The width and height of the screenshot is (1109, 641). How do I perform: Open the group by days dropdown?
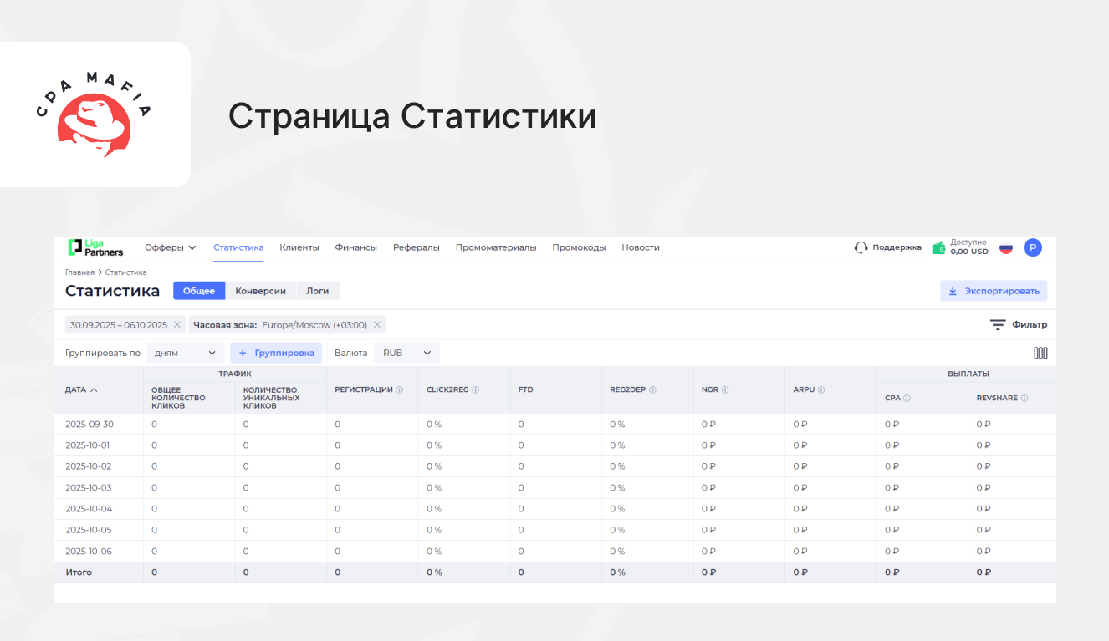pos(185,353)
